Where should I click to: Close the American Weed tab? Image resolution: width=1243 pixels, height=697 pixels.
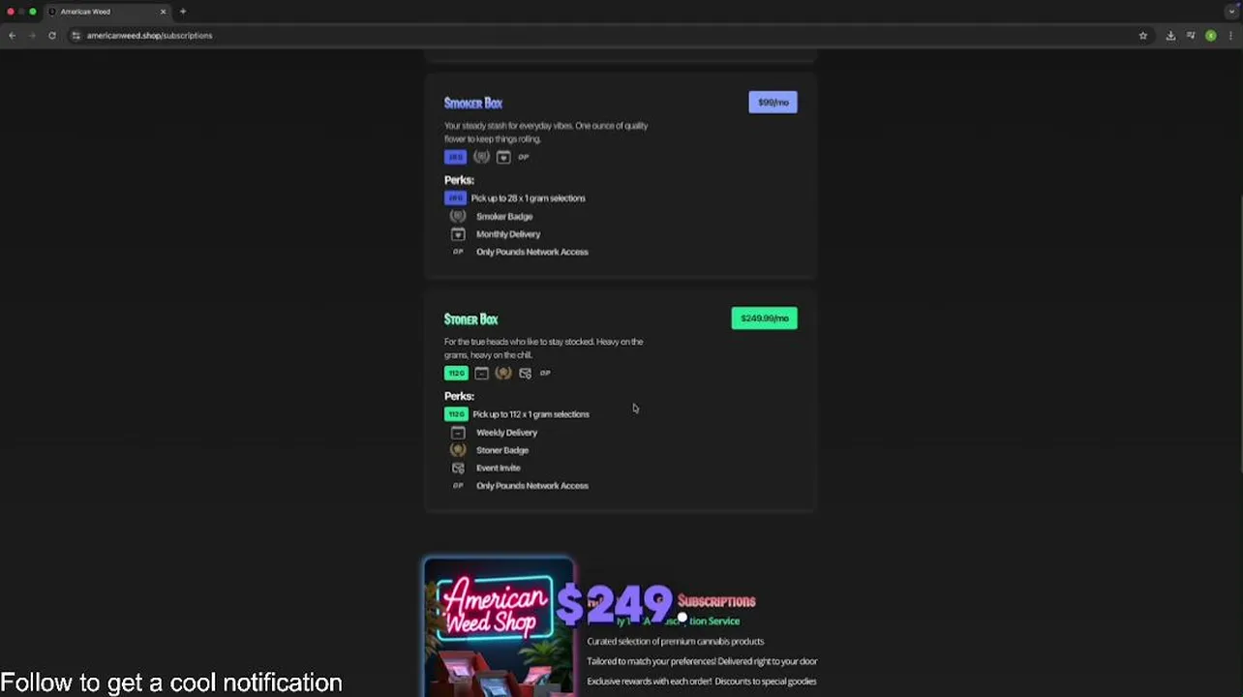pos(163,12)
